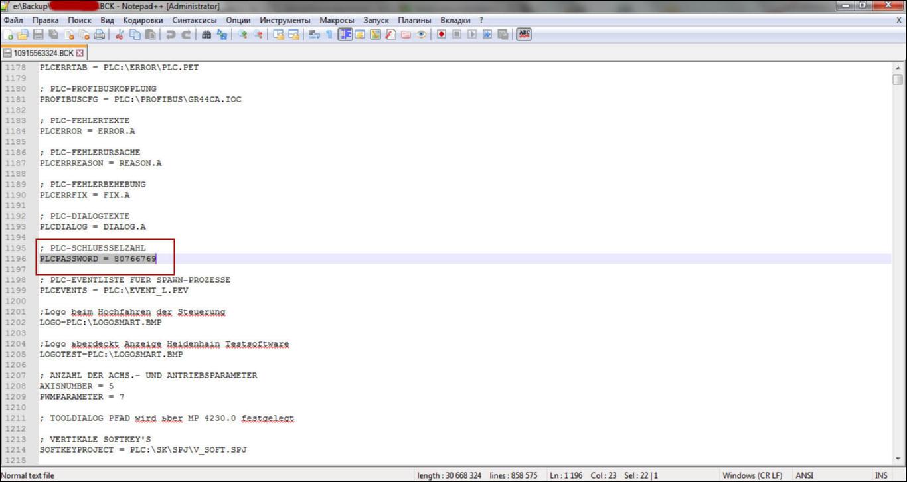Click the Play macro icon
Image resolution: width=907 pixels, height=482 pixels.
pyautogui.click(x=472, y=35)
